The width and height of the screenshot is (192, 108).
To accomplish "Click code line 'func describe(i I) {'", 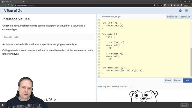I will point(113,67).
